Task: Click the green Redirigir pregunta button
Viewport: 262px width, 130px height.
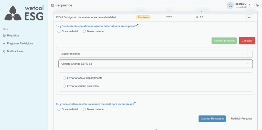Action: click(x=224, y=41)
